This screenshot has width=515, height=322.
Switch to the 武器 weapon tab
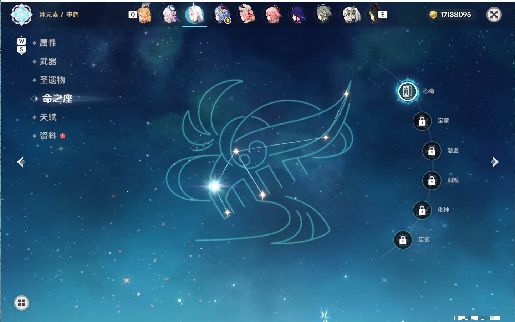coord(48,62)
